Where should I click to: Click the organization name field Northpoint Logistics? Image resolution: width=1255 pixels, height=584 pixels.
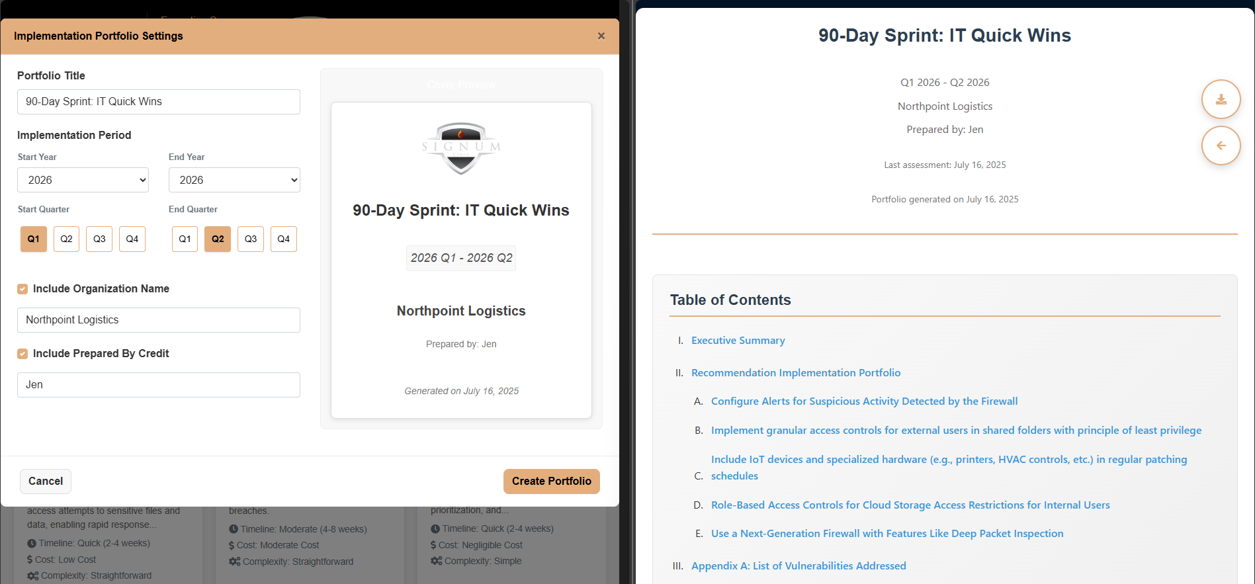coord(159,320)
